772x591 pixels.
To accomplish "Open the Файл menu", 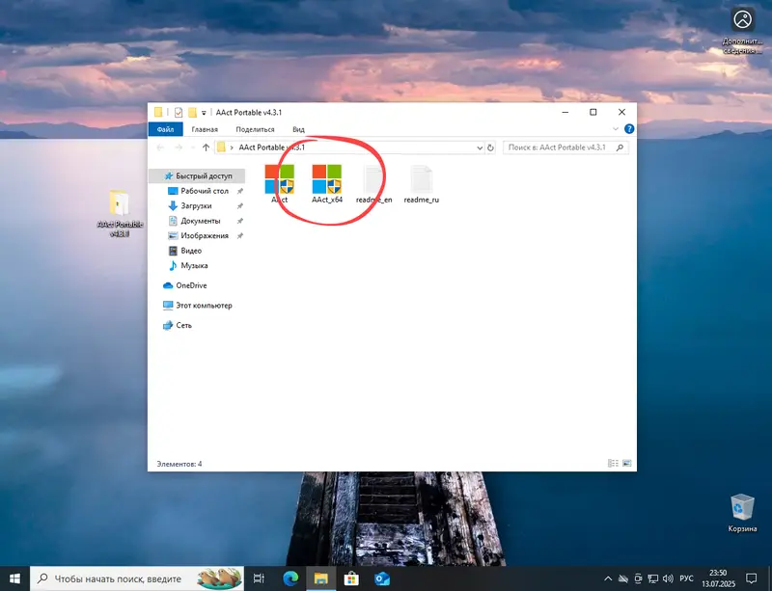I will 165,129.
